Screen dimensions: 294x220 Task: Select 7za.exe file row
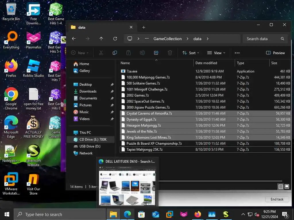(205, 71)
